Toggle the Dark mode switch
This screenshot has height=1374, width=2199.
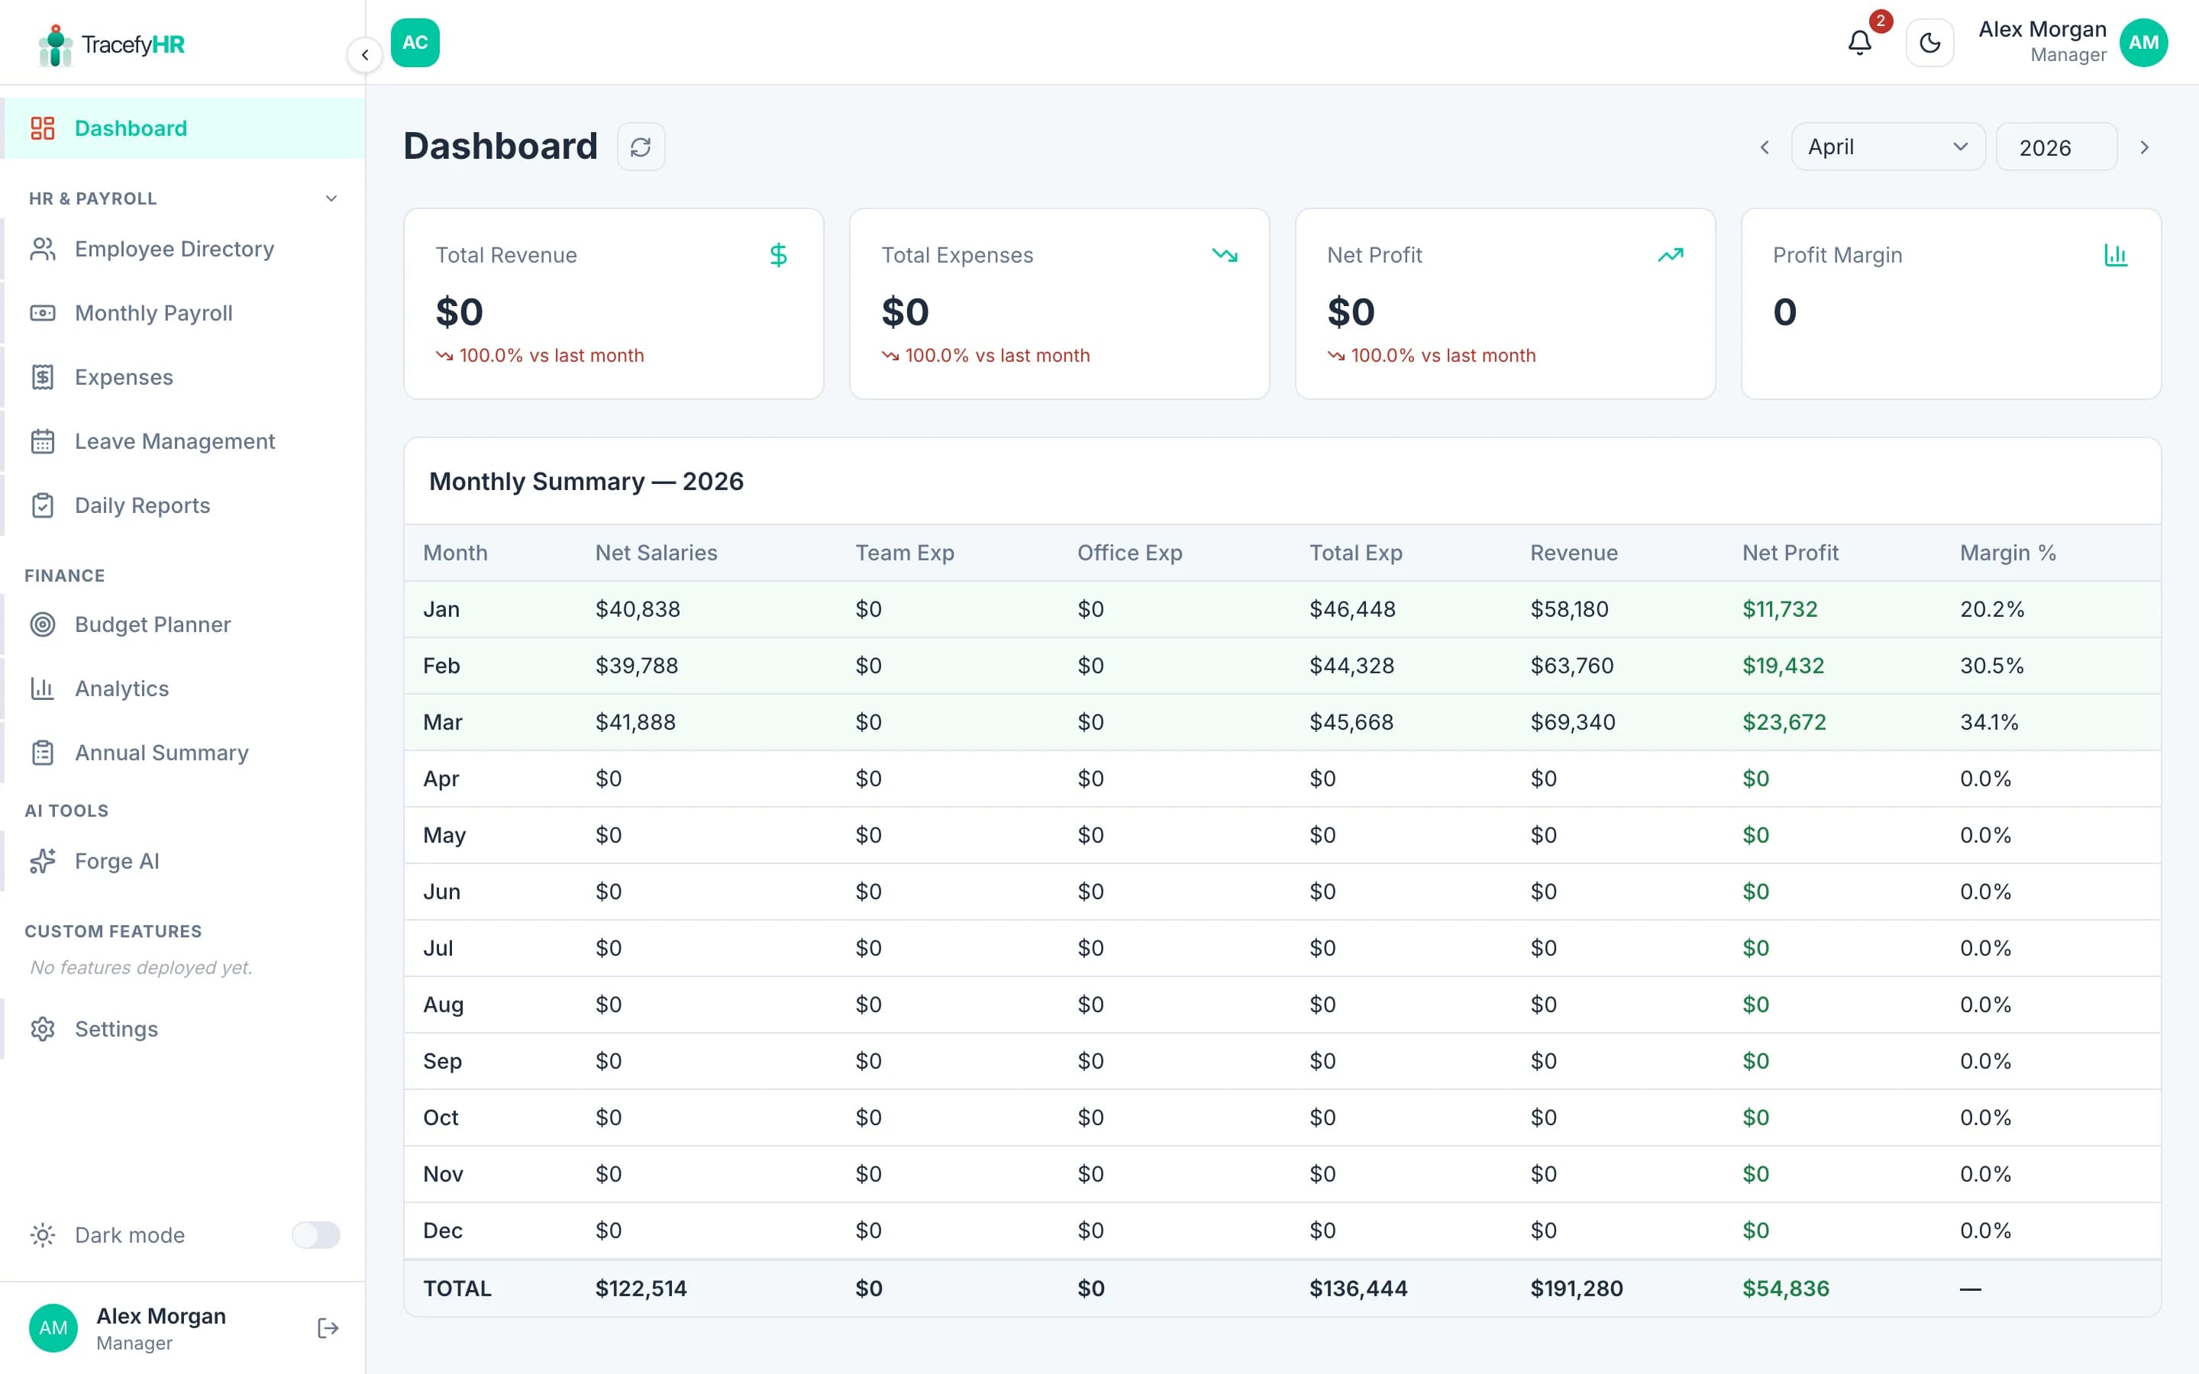316,1235
